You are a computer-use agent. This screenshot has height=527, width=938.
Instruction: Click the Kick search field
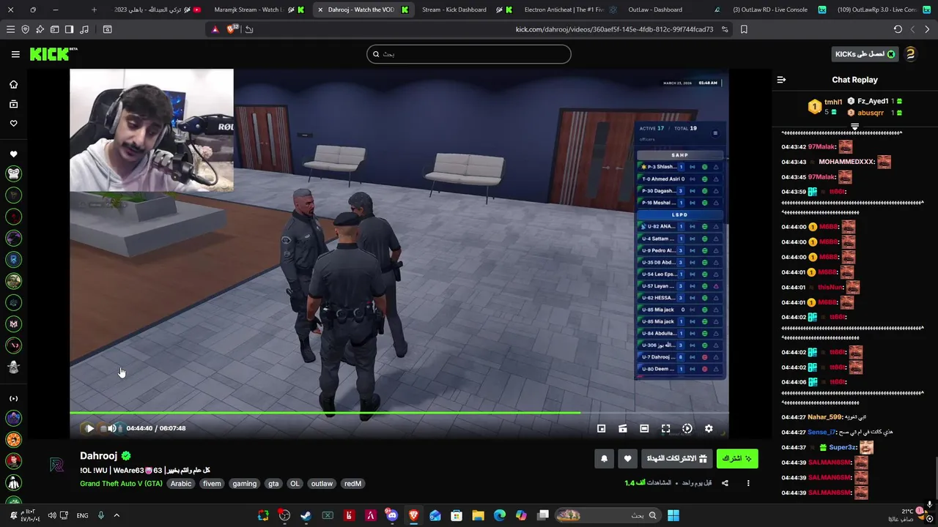click(469, 54)
